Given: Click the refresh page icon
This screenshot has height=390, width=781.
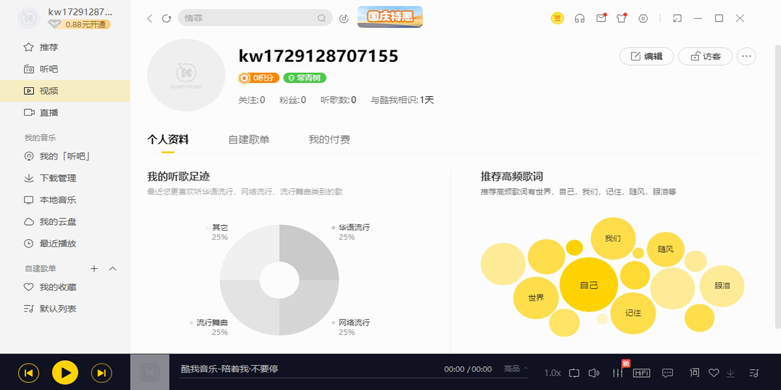Looking at the screenshot, I should pos(167,18).
